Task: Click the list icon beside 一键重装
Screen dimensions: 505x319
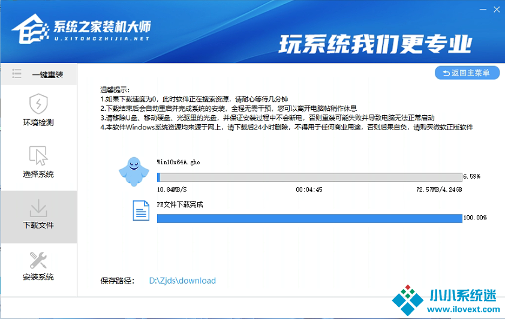Action: point(17,74)
